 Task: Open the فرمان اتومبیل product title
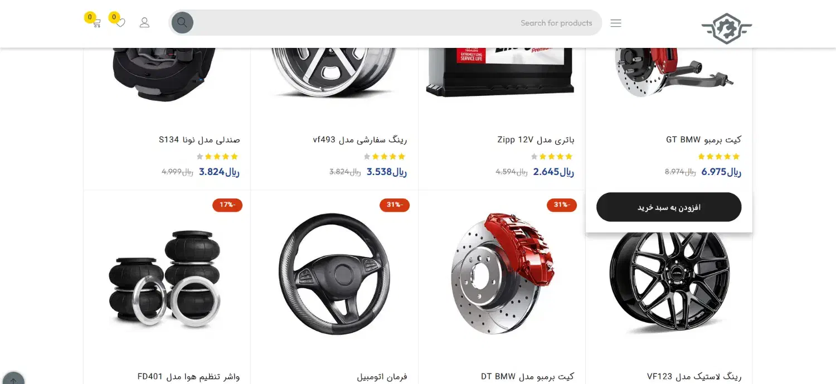point(382,377)
